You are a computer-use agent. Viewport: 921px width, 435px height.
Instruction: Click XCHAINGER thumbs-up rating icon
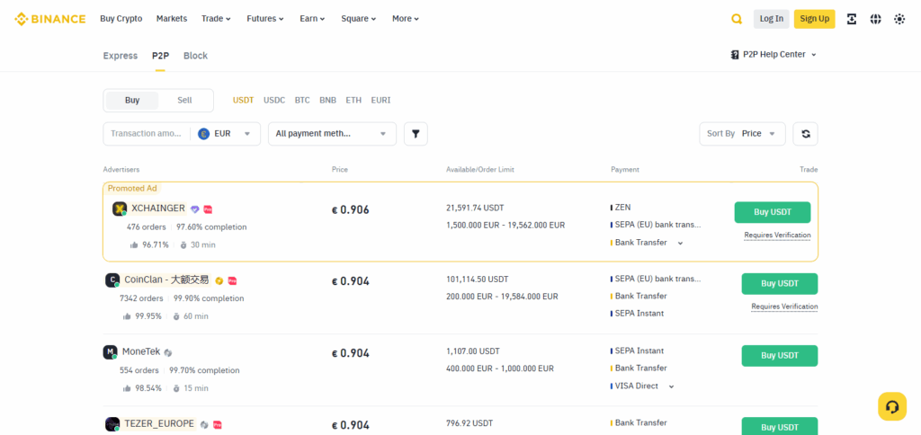click(134, 244)
